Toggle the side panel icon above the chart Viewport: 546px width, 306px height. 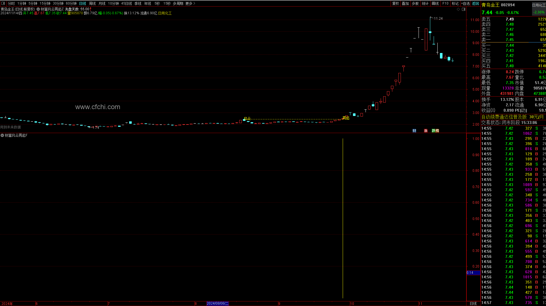pos(464,9)
